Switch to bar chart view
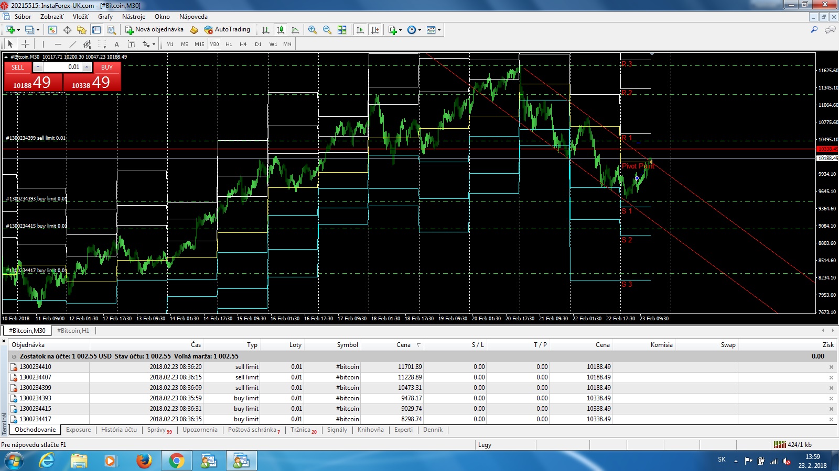The height and width of the screenshot is (471, 839). tap(266, 30)
